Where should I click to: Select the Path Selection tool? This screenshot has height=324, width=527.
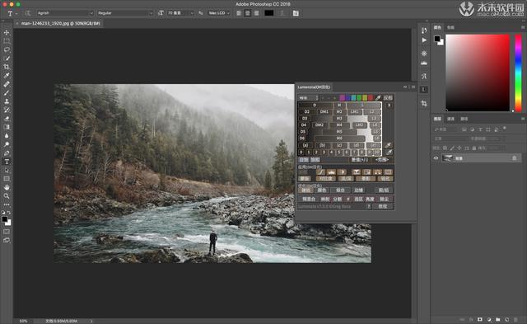pyautogui.click(x=7, y=170)
